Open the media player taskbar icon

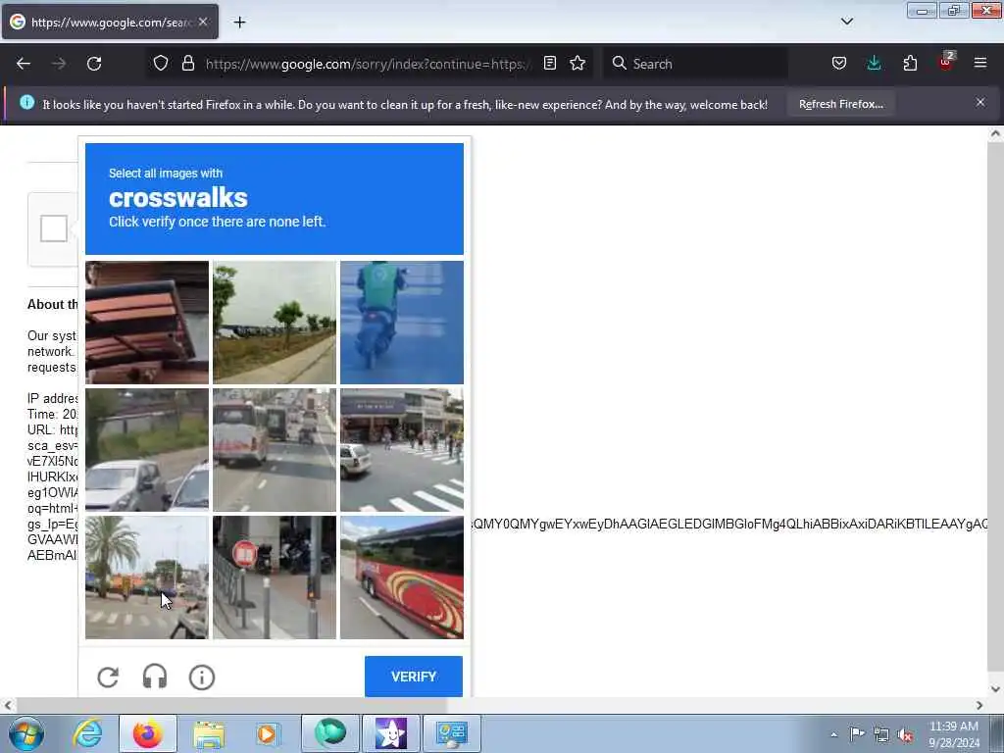pos(268,733)
